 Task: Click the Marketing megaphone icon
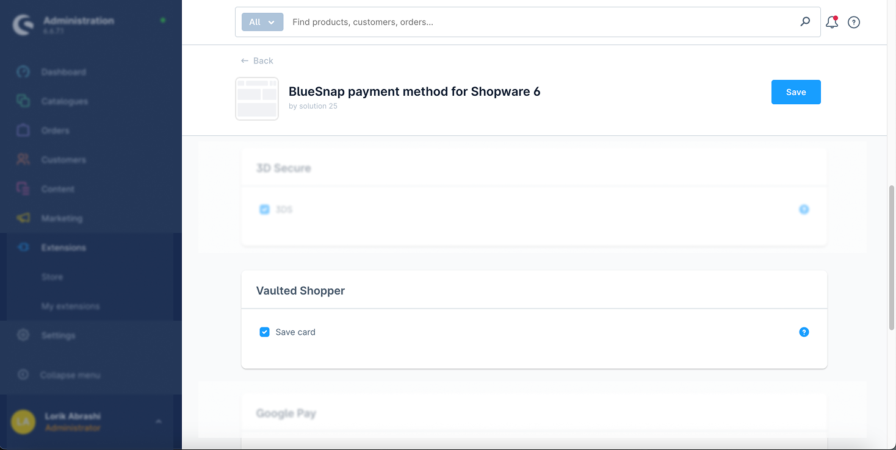click(23, 218)
